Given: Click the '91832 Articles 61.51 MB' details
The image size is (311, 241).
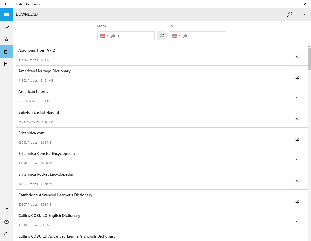Looking at the screenshot, I should pos(36,81).
